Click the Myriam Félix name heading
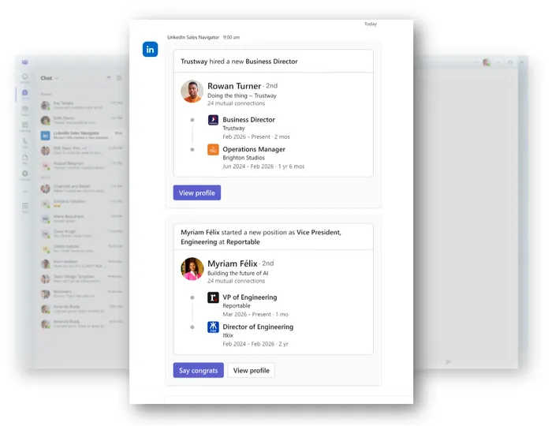 (233, 263)
